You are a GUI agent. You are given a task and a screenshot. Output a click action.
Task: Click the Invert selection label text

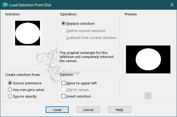coord(79,96)
